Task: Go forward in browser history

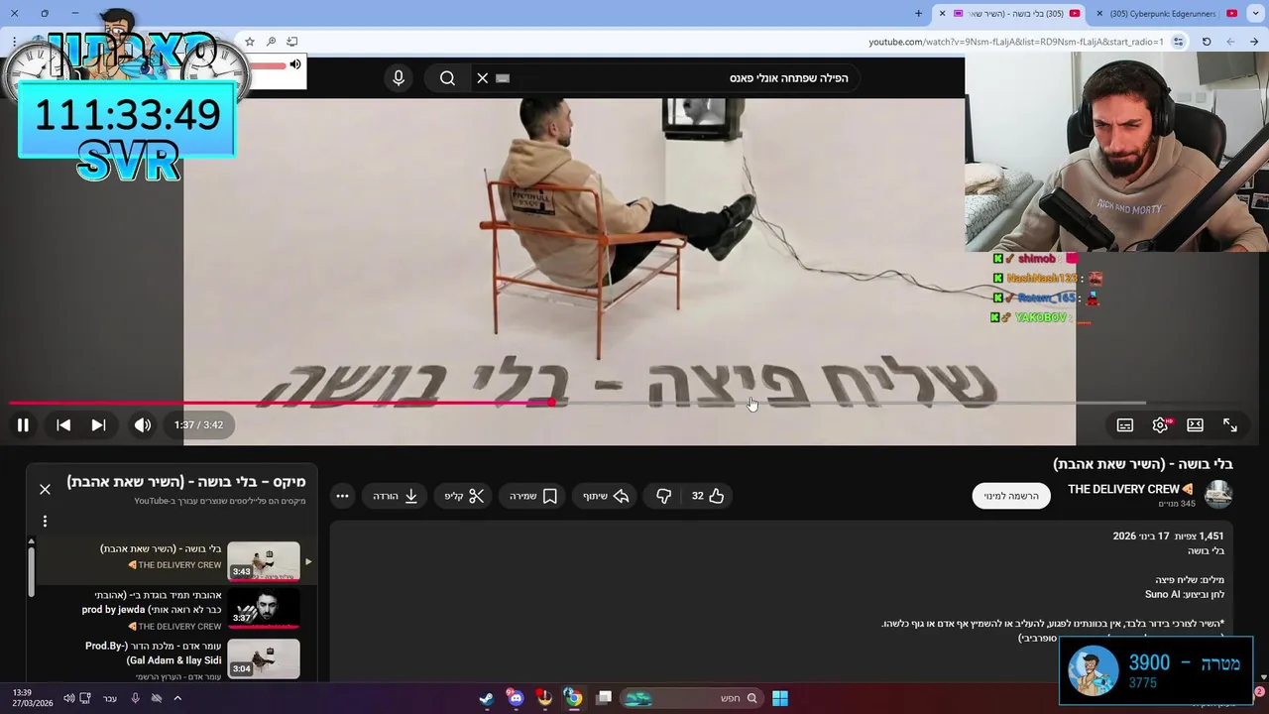Action: tap(1230, 42)
